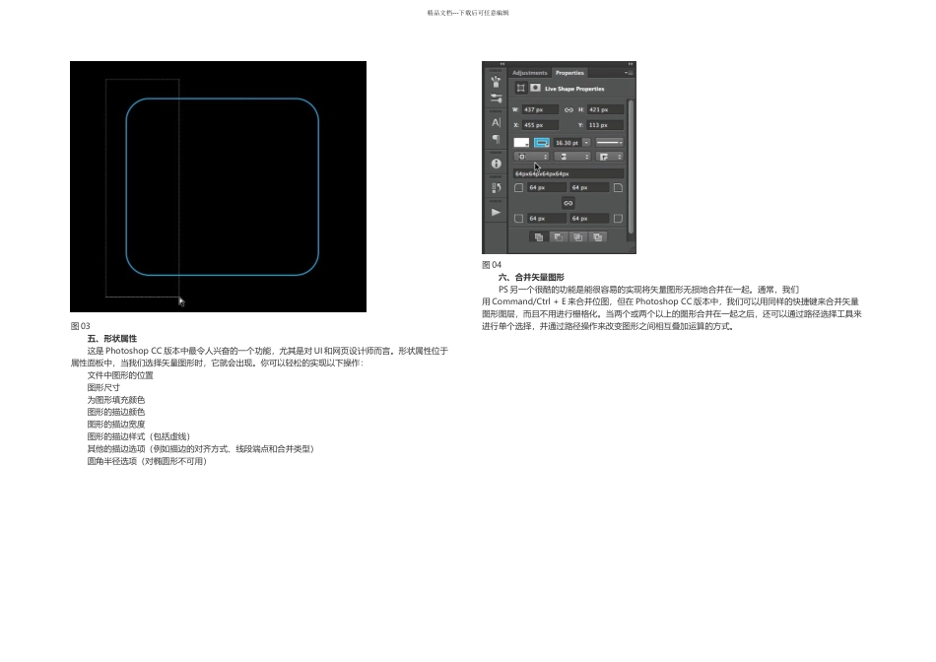Choose the Intersect Shape Areas operation
The image size is (936, 662).
coord(577,237)
